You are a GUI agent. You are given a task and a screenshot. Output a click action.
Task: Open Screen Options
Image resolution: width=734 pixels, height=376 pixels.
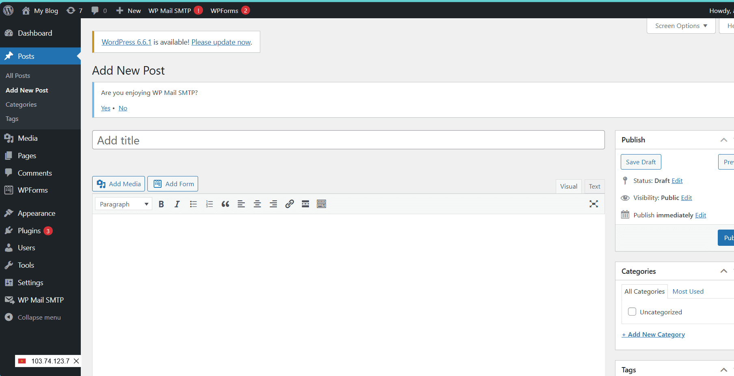[x=680, y=26]
